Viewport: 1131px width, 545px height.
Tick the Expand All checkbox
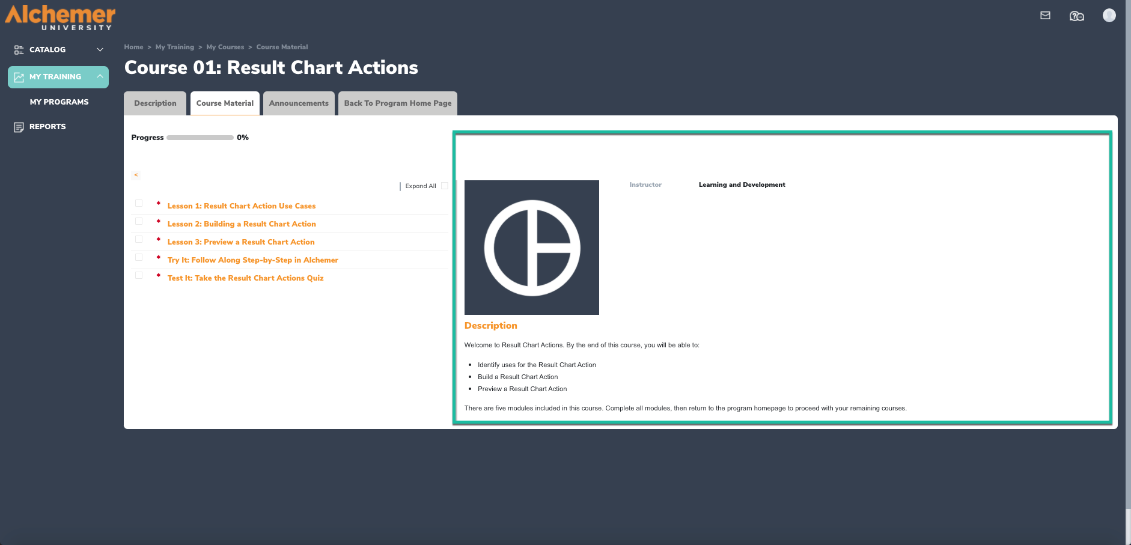tap(445, 186)
